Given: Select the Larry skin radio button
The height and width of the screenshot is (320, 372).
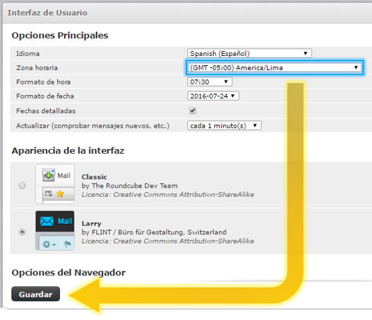Looking at the screenshot, I should tap(23, 232).
